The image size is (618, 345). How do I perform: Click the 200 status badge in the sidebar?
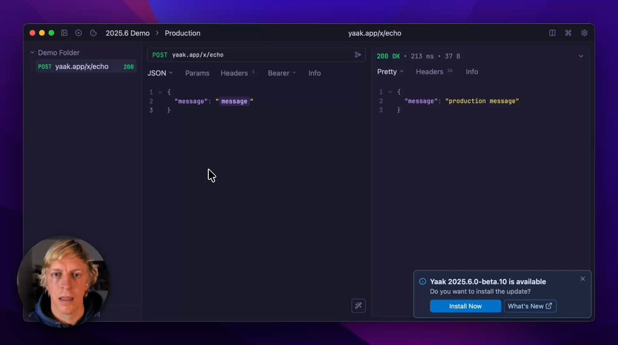click(128, 67)
